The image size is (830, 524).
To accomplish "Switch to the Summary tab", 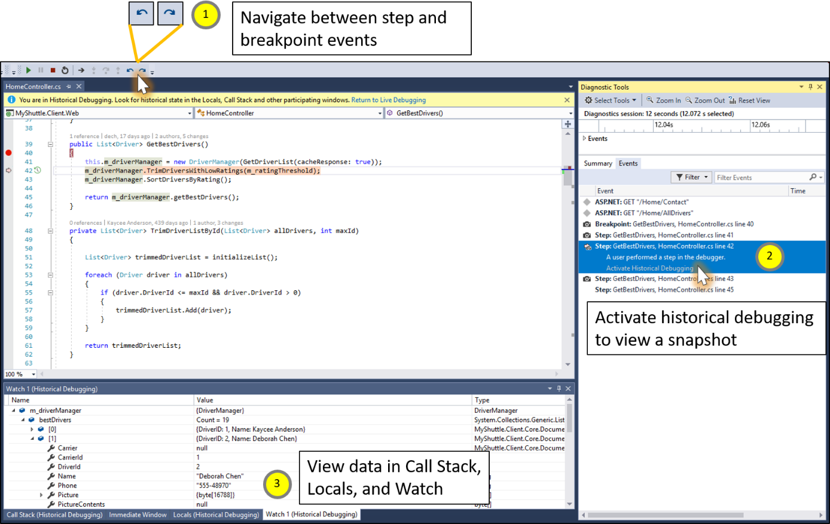I will tap(597, 163).
